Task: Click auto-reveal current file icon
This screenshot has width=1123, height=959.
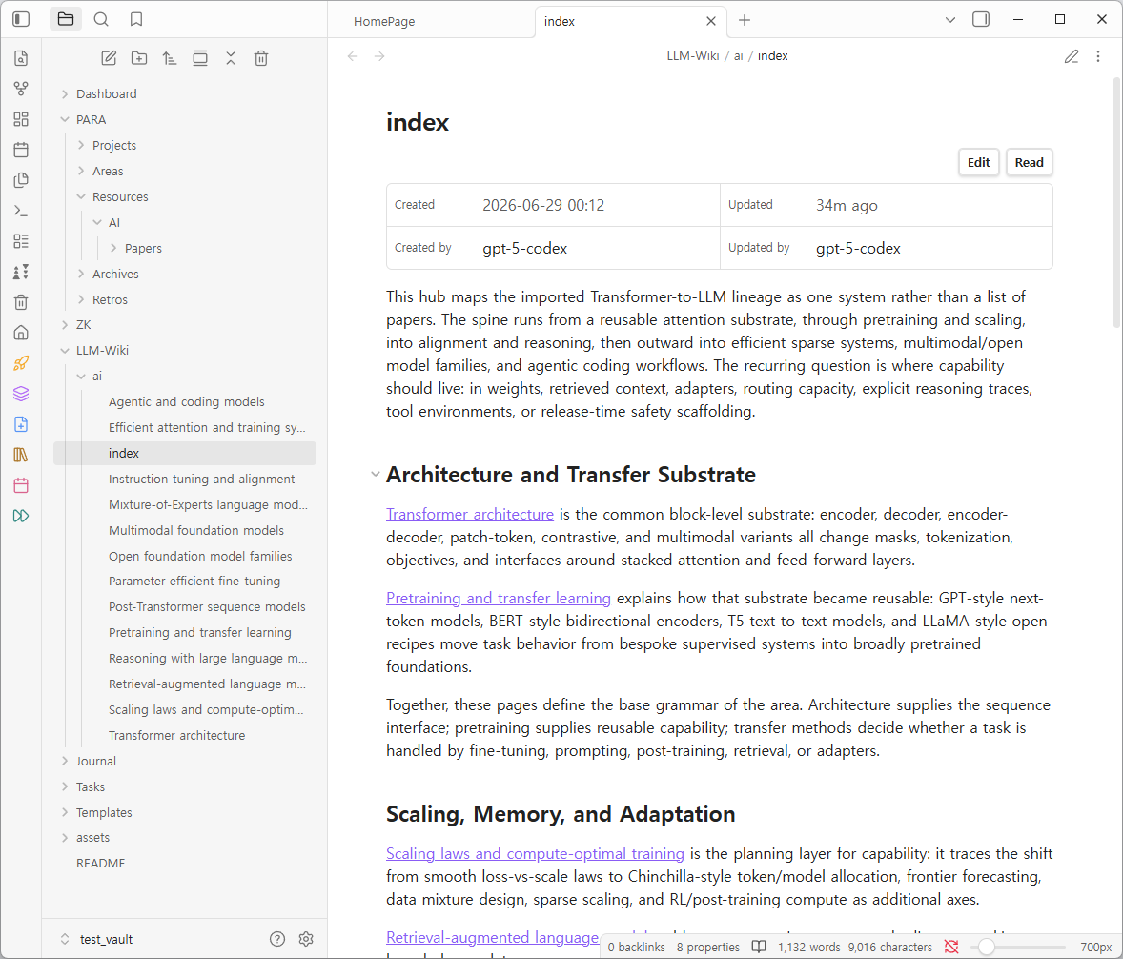Action: (200, 58)
